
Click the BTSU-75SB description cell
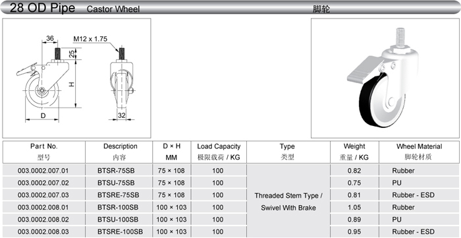[x=116, y=183]
